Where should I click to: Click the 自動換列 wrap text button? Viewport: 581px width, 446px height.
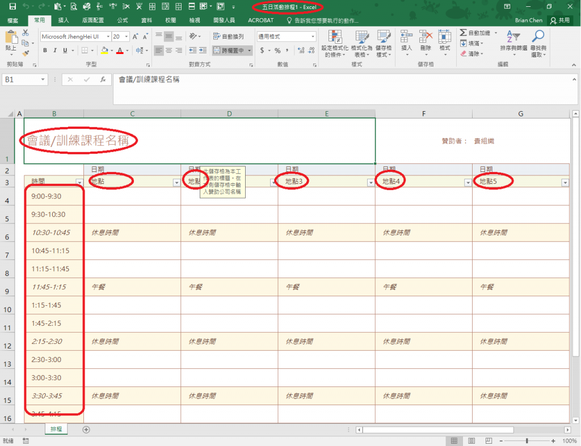(x=229, y=36)
